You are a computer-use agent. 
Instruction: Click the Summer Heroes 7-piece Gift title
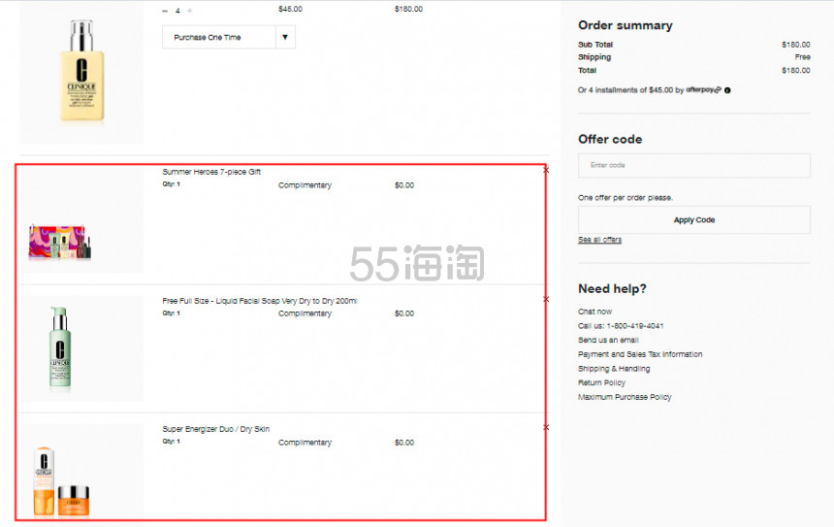pyautogui.click(x=211, y=172)
